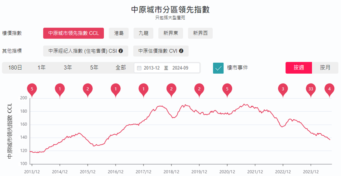Choose the 180日 time range
Screen dimensions: 341x176
[x=15, y=68]
